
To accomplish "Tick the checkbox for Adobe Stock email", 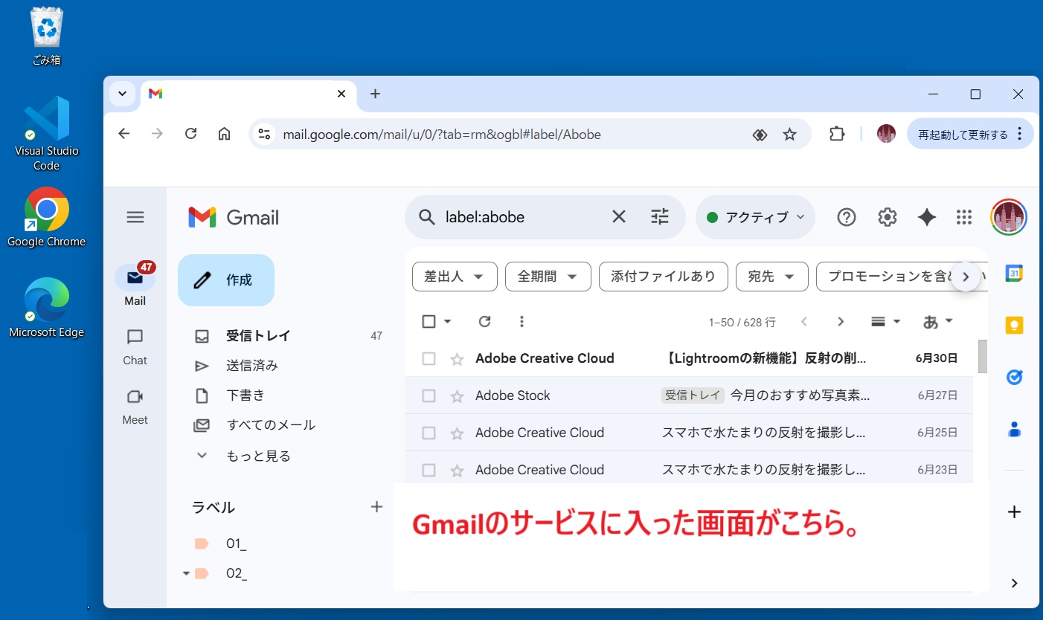I will pyautogui.click(x=429, y=395).
